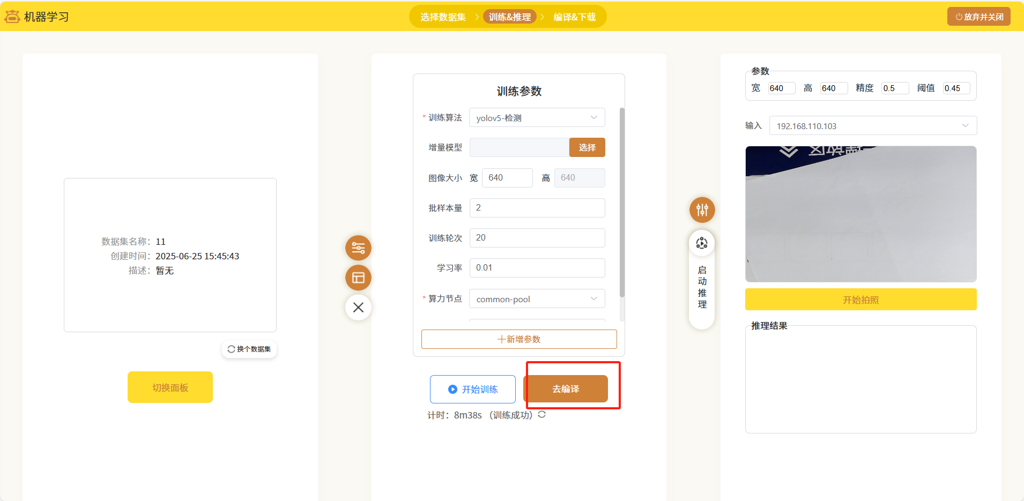The height and width of the screenshot is (501, 1024).
Task: Click the round X close icon
Action: coord(358,308)
